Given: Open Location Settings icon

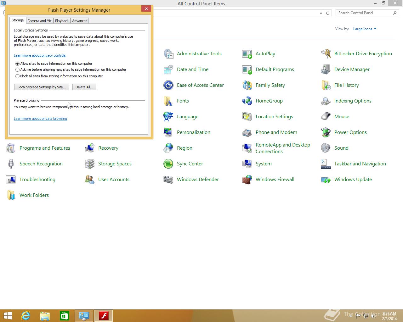Looking at the screenshot, I should coord(247,117).
